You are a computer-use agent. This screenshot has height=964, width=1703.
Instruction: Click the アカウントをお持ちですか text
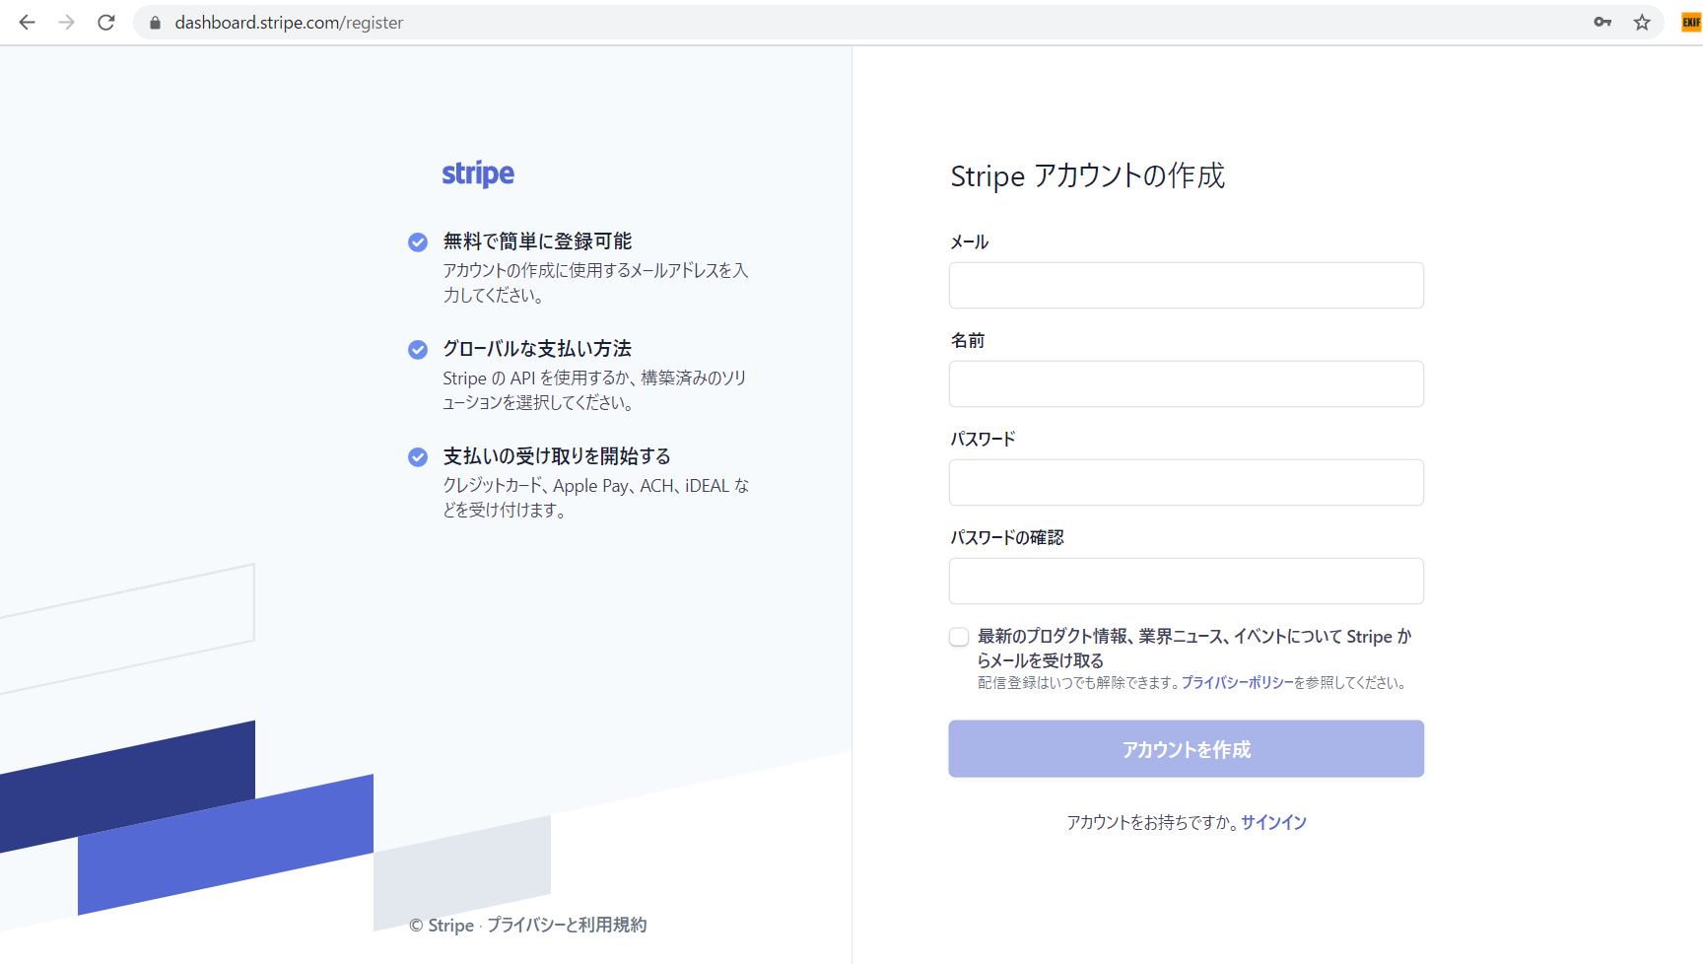[x=1151, y=822]
